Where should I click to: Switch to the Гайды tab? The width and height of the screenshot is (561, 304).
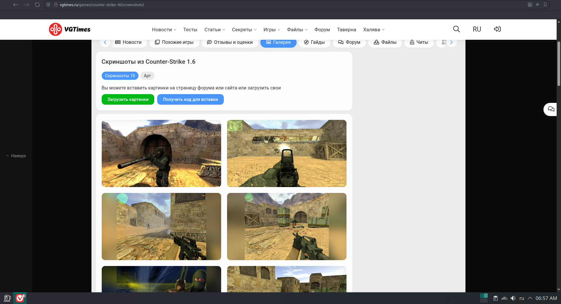314,42
